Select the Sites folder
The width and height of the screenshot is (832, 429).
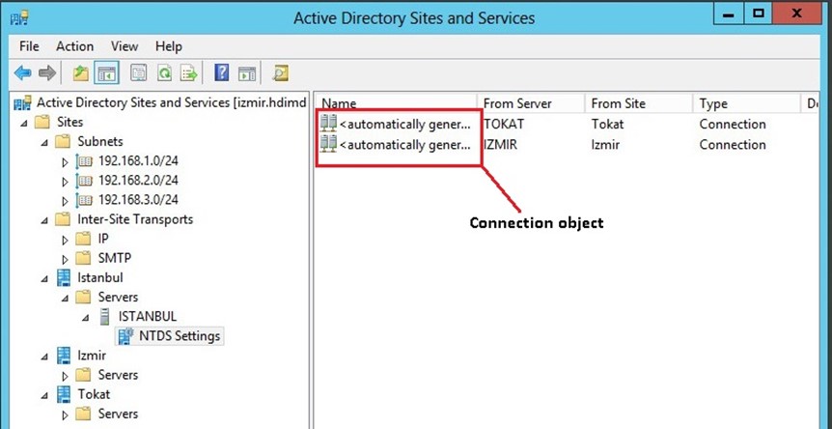pyautogui.click(x=70, y=122)
